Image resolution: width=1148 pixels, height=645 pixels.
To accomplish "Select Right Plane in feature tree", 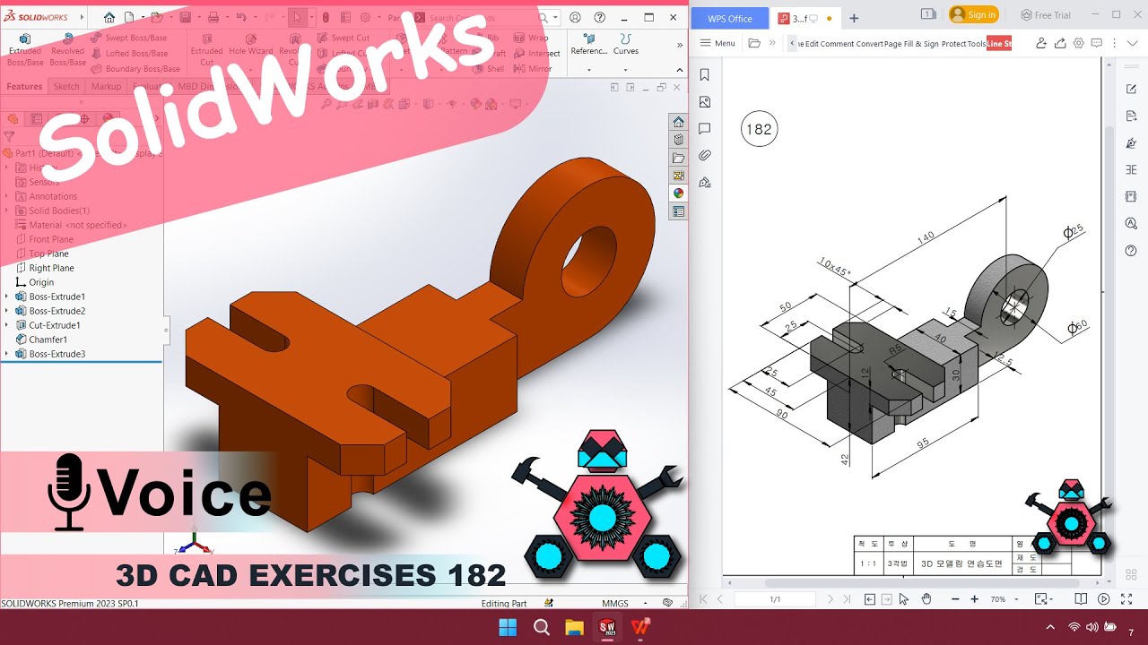I will 45,268.
